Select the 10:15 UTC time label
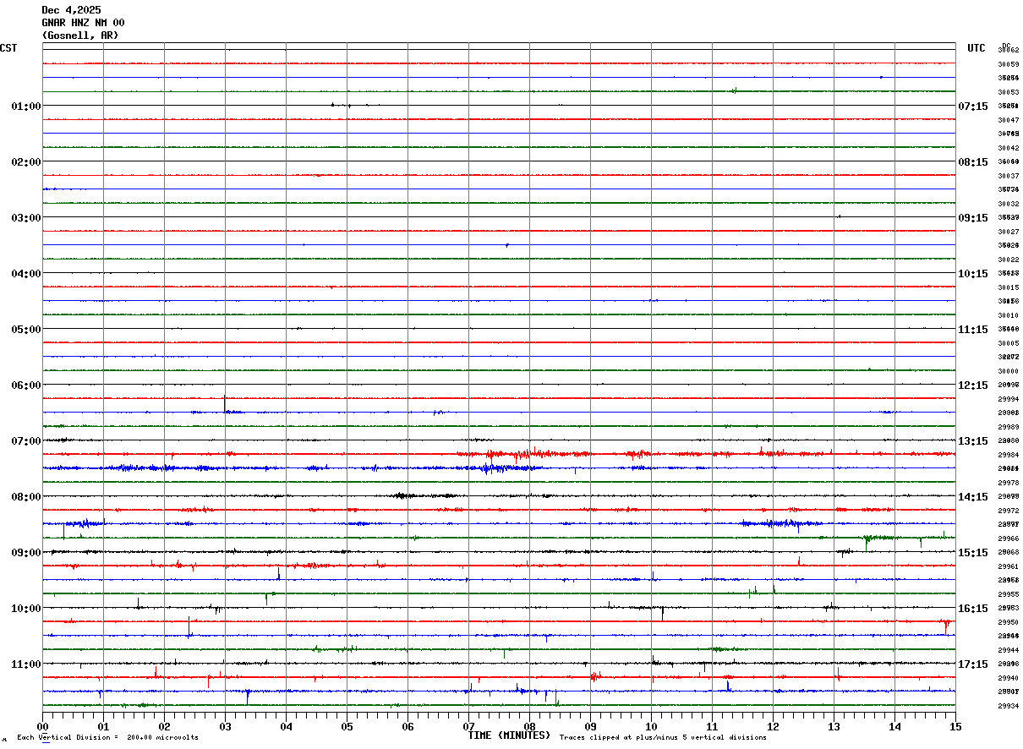The width and height of the screenshot is (1023, 749). (x=973, y=274)
